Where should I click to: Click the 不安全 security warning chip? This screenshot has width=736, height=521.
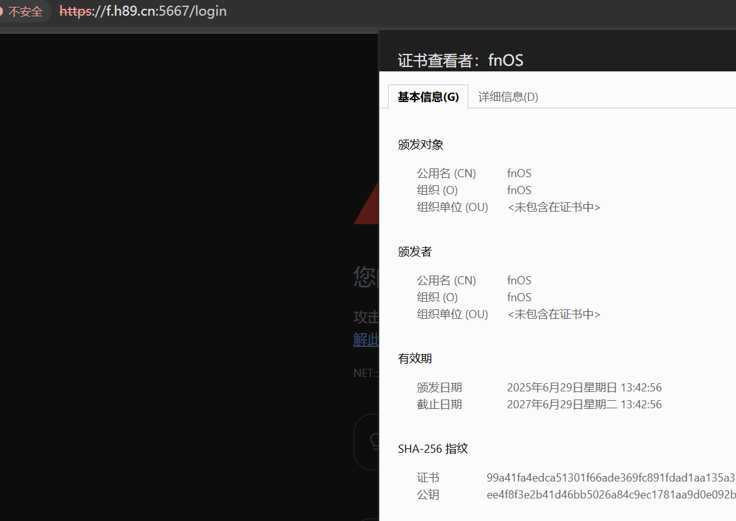[x=22, y=11]
